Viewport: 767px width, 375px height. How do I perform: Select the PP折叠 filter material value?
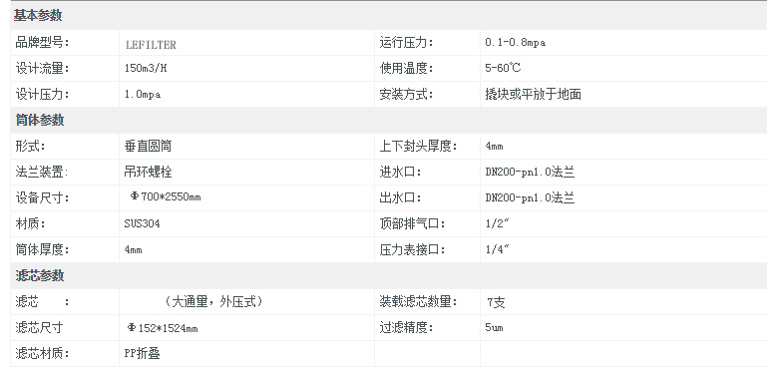pos(142,353)
